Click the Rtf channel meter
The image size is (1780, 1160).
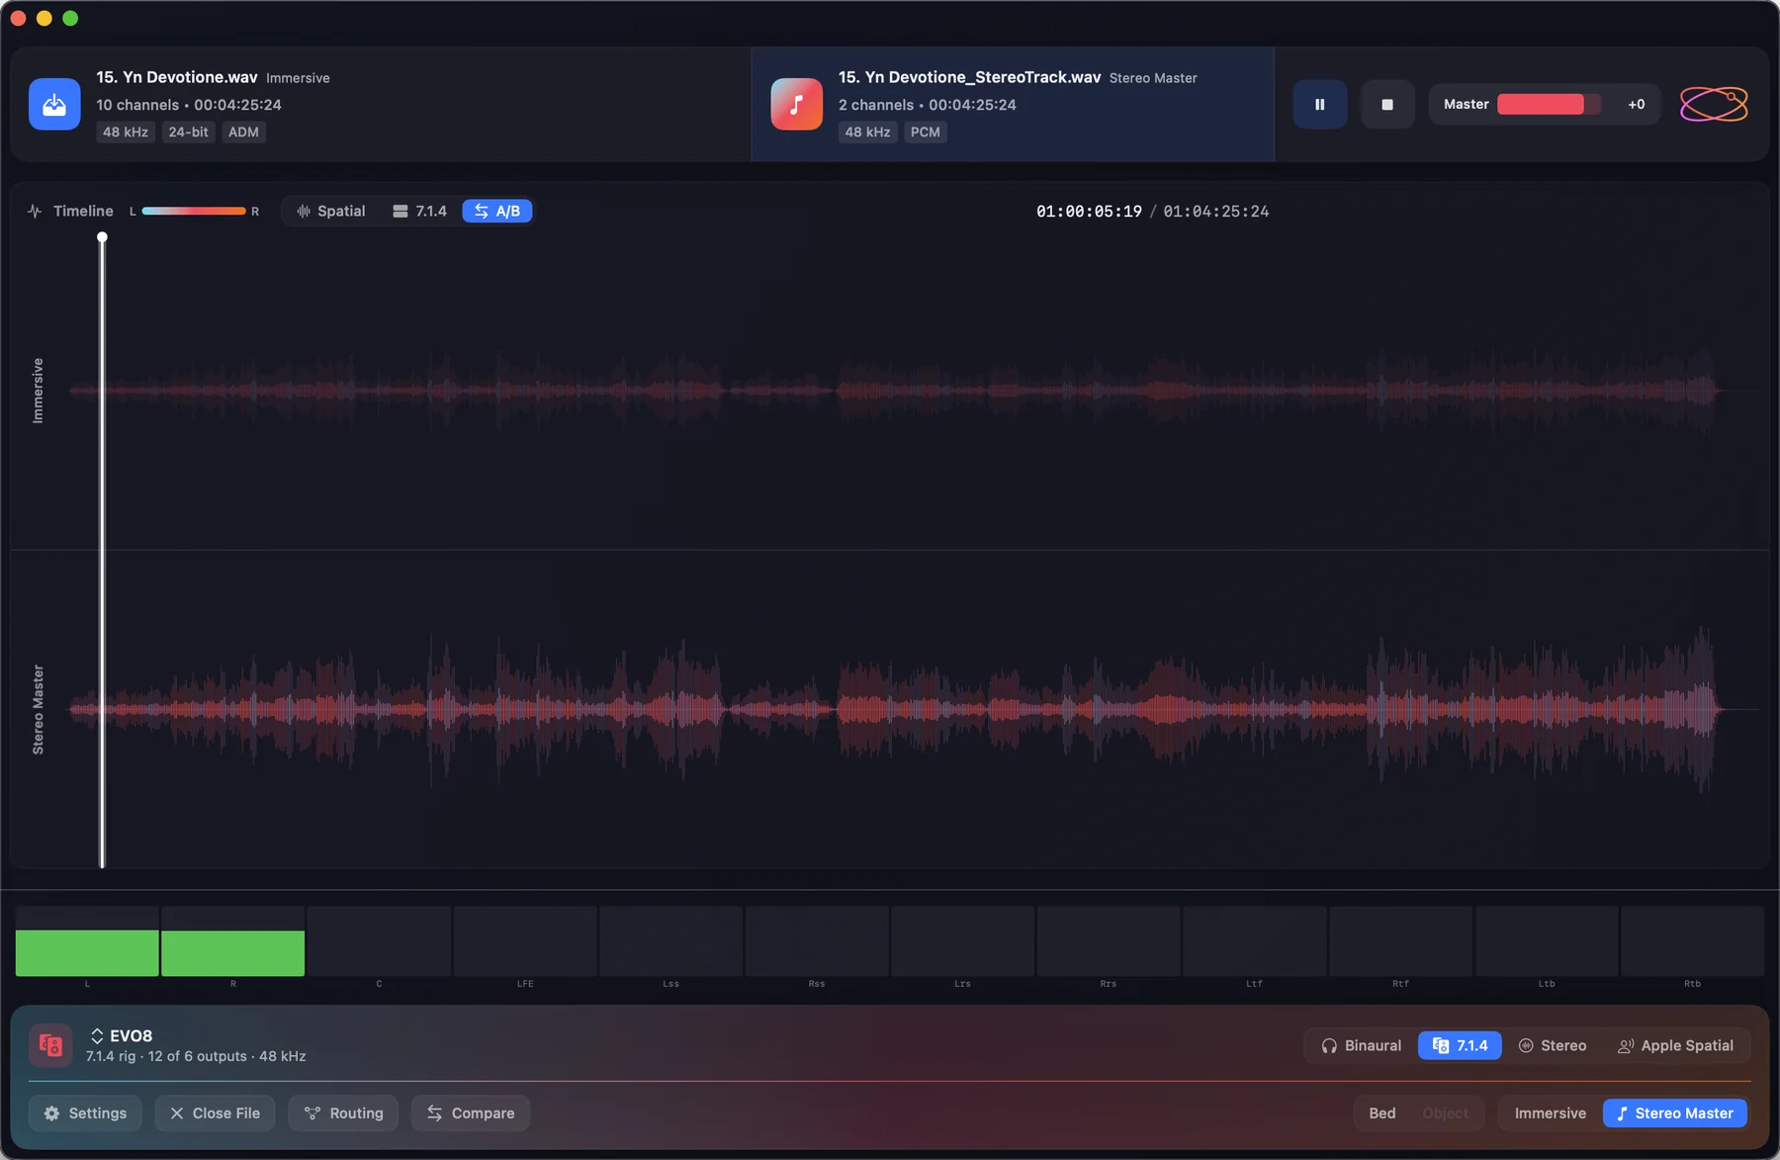pos(1400,941)
